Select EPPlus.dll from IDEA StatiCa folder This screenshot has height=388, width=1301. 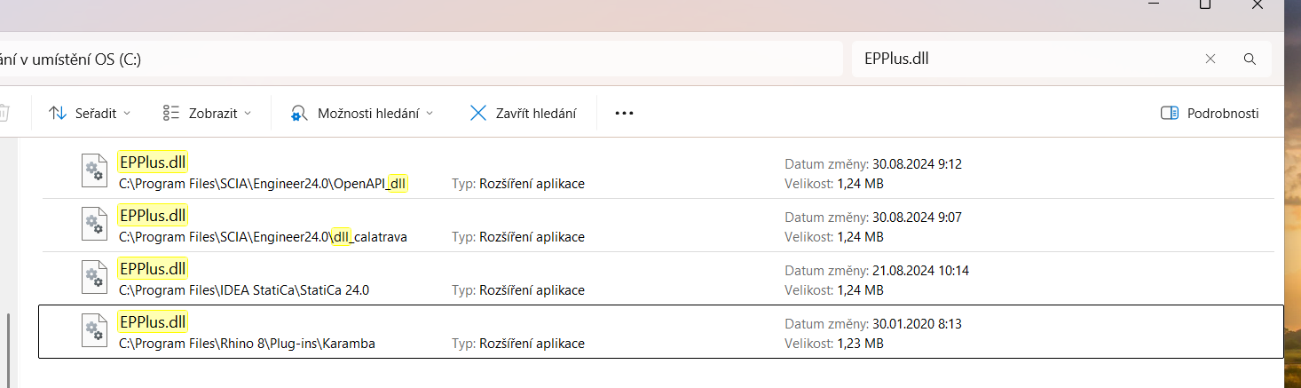pyautogui.click(x=153, y=269)
